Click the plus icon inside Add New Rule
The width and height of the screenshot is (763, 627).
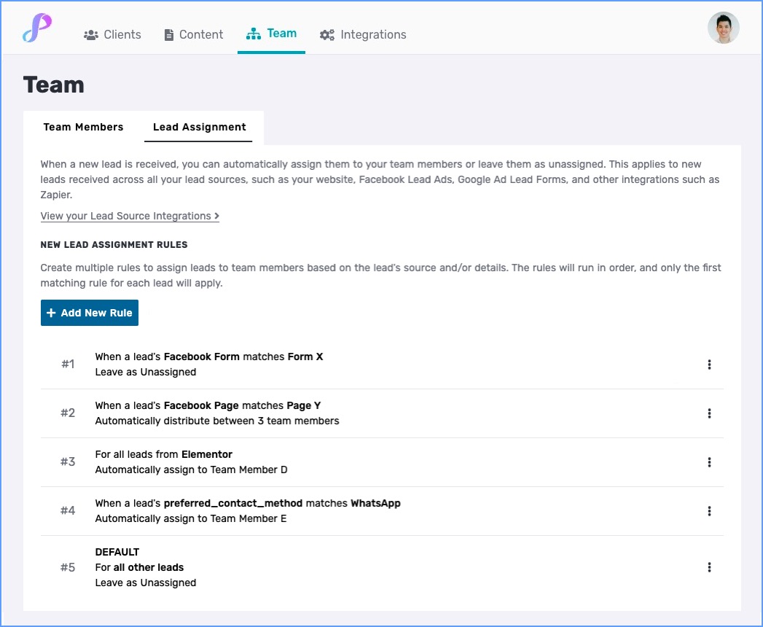pos(51,312)
